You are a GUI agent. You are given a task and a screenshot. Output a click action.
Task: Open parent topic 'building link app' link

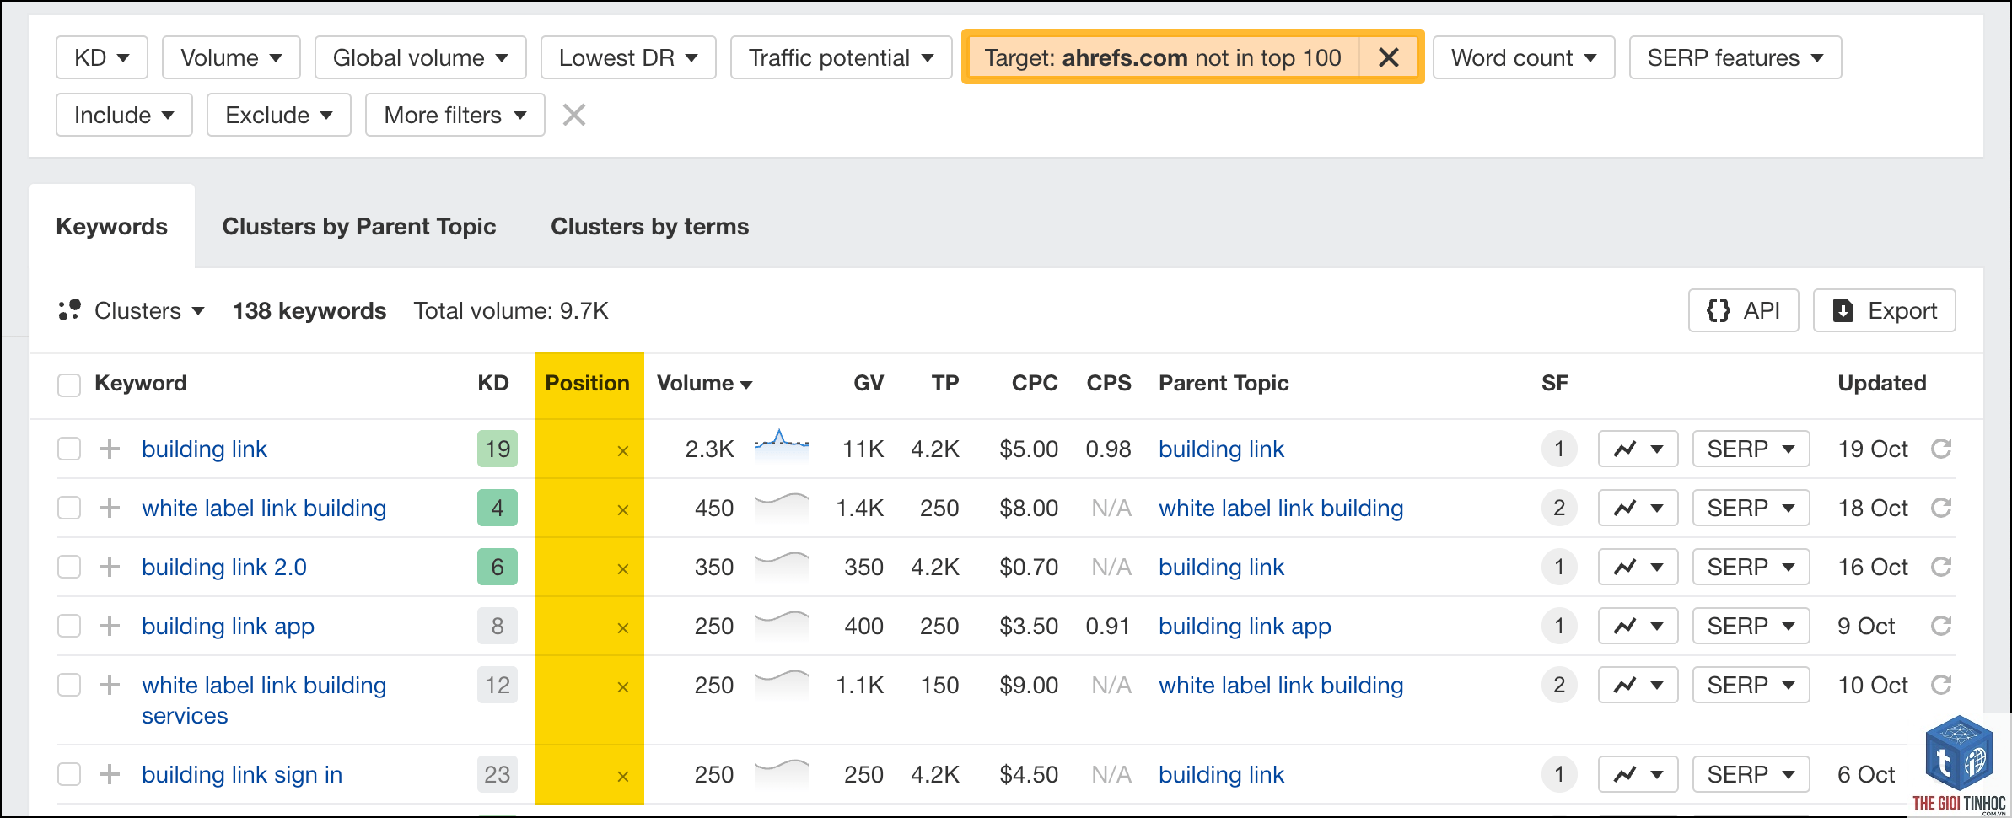pos(1245,626)
